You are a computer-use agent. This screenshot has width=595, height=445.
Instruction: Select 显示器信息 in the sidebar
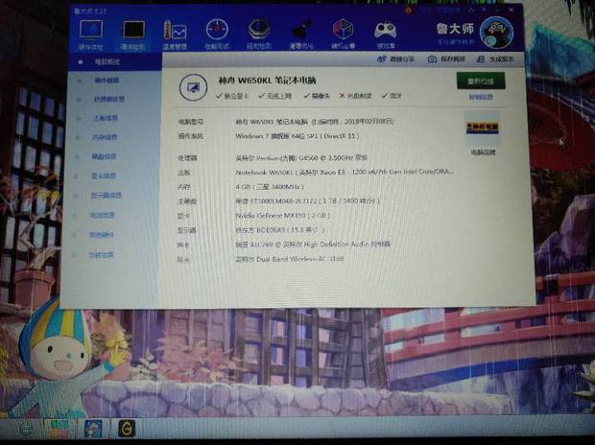[107, 196]
